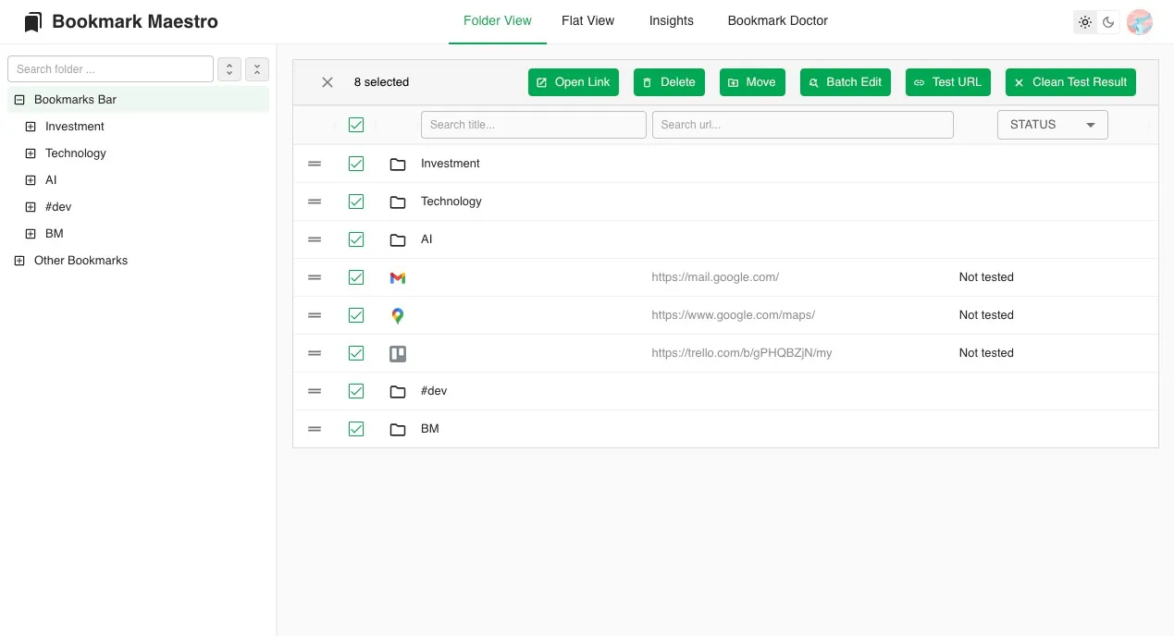Click the Clean Test Result button

pos(1070,82)
